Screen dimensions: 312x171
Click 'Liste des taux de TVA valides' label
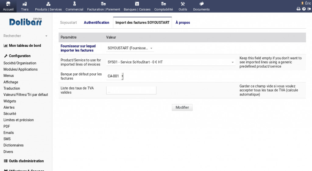[x=77, y=90]
